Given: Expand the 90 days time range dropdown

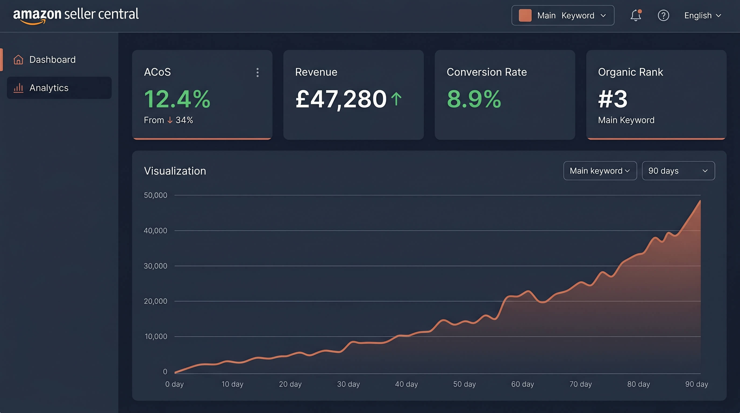Looking at the screenshot, I should [678, 170].
